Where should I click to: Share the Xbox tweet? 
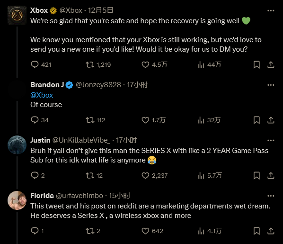coord(271,64)
